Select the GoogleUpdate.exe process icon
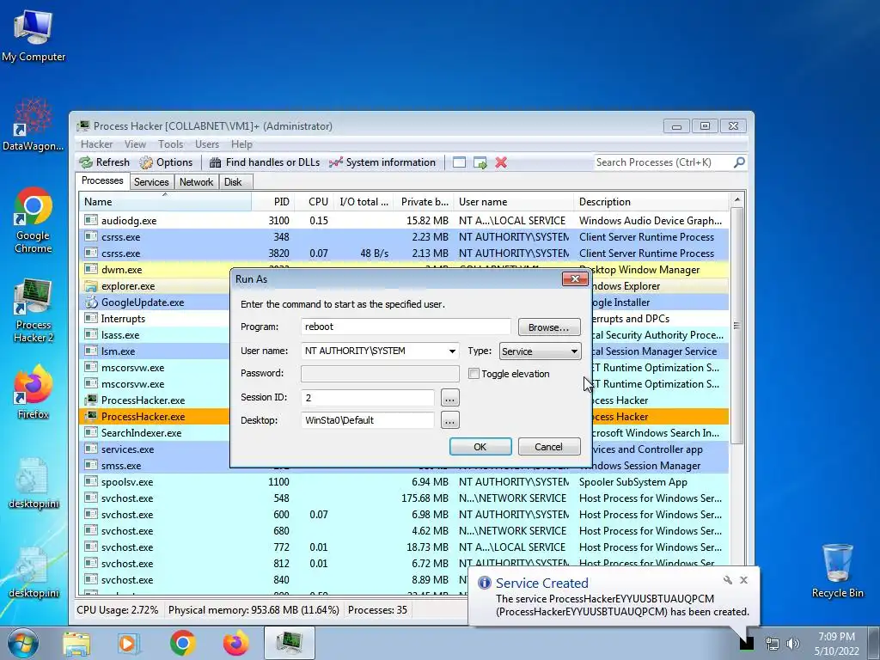 (x=91, y=302)
